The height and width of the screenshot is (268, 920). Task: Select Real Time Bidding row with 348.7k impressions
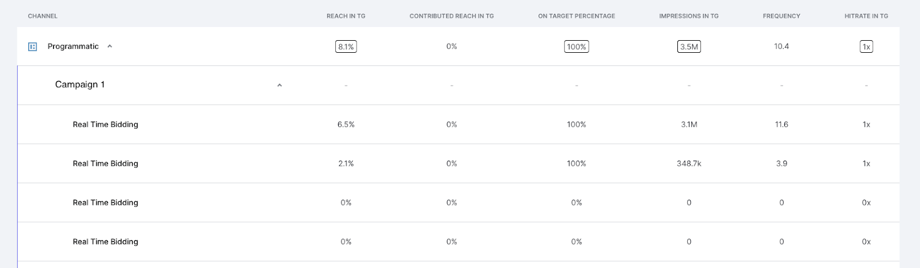459,164
